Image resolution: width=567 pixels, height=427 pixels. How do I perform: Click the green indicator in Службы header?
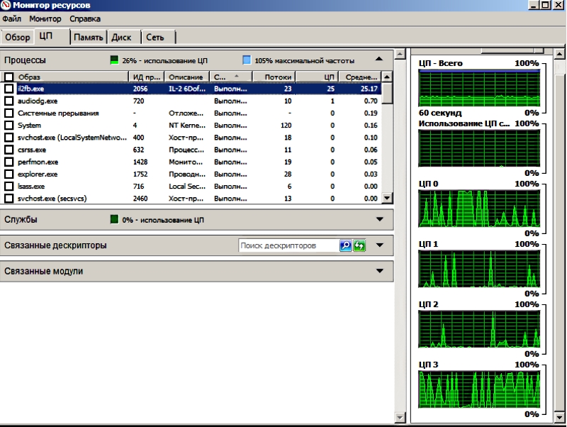[114, 220]
